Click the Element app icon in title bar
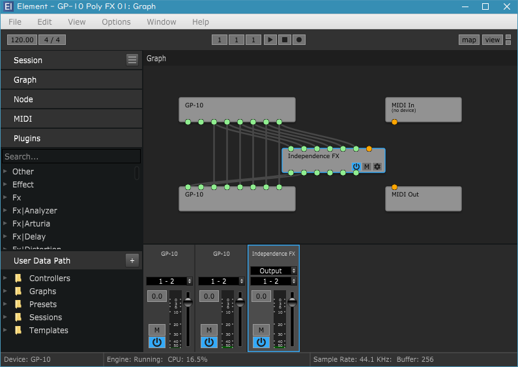Image resolution: width=518 pixels, height=367 pixels. [x=8, y=7]
